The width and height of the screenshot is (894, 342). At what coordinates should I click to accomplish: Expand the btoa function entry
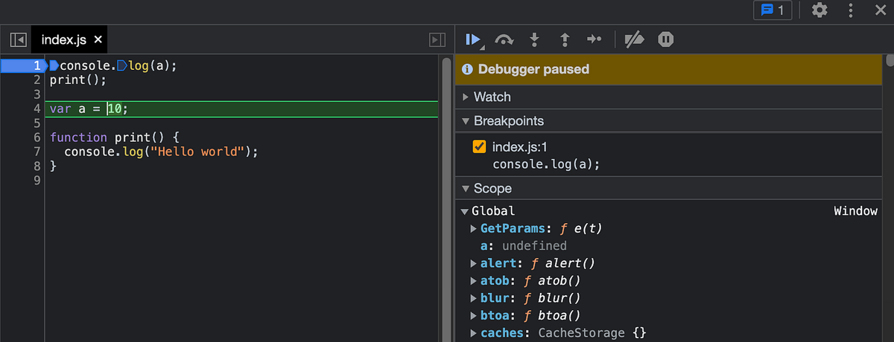[474, 315]
